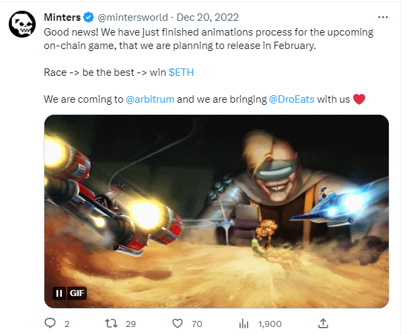Pause the GIF with the pause button

click(59, 293)
